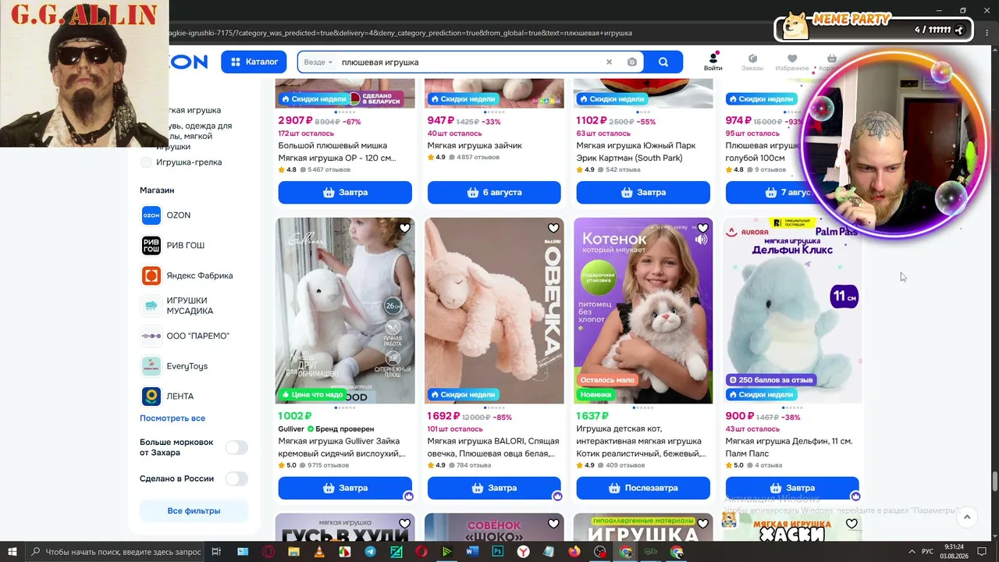Open Избранное favorites in header
The image size is (999, 562).
point(792,62)
